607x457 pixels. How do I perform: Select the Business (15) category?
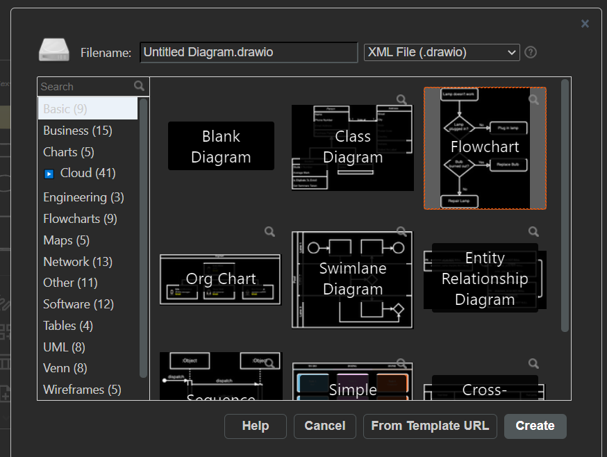point(77,131)
